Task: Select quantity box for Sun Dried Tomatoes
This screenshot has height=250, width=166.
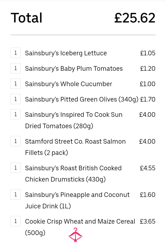Action: point(15,114)
